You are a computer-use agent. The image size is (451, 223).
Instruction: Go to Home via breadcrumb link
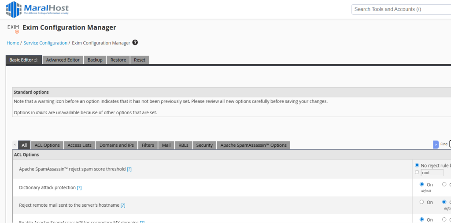[x=13, y=43]
